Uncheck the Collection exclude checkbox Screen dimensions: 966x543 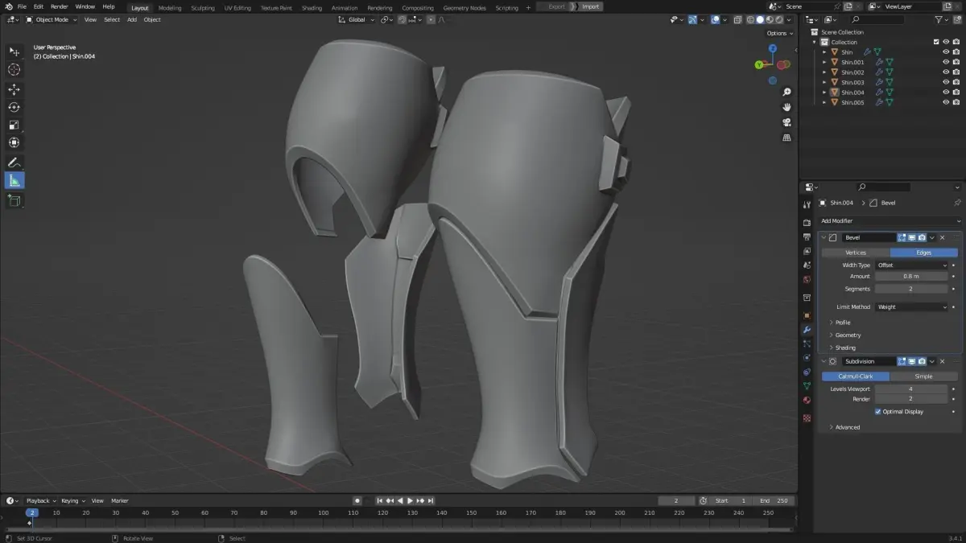[x=936, y=42]
